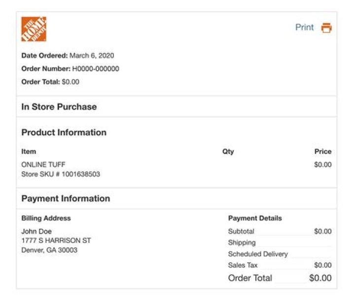Click the Qty column header

click(228, 151)
